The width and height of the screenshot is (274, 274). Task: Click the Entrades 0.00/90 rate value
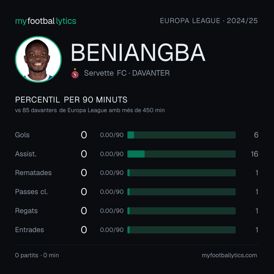pos(112,230)
